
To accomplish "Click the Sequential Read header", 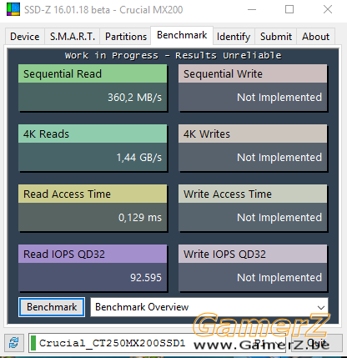I will (x=93, y=73).
